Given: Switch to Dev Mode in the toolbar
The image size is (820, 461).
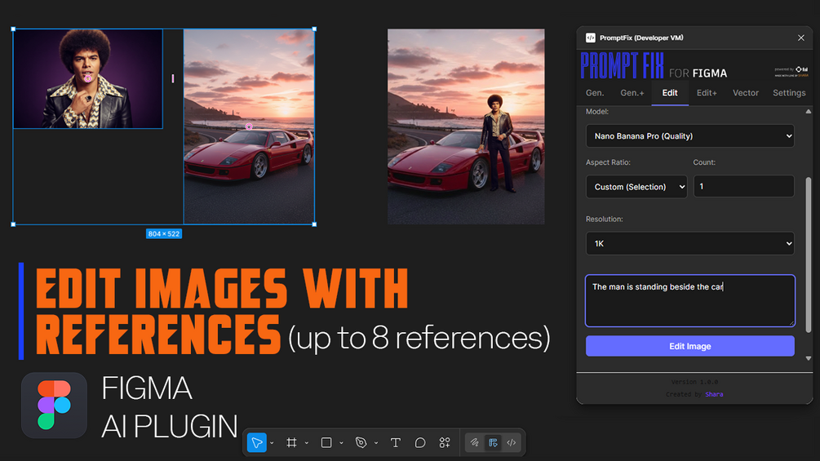Looking at the screenshot, I should point(512,443).
